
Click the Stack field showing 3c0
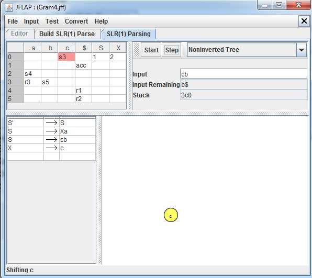(x=243, y=95)
